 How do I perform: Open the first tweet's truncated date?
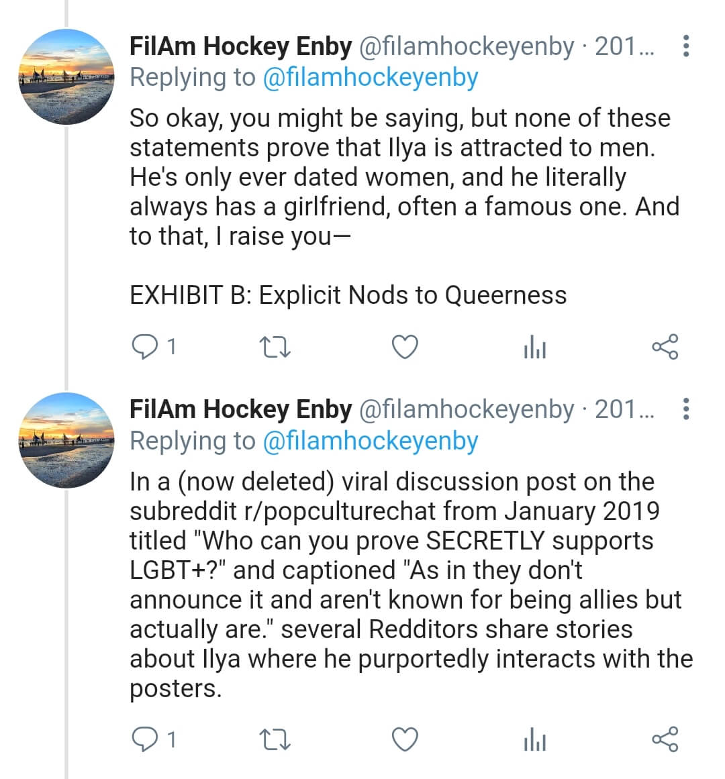624,46
